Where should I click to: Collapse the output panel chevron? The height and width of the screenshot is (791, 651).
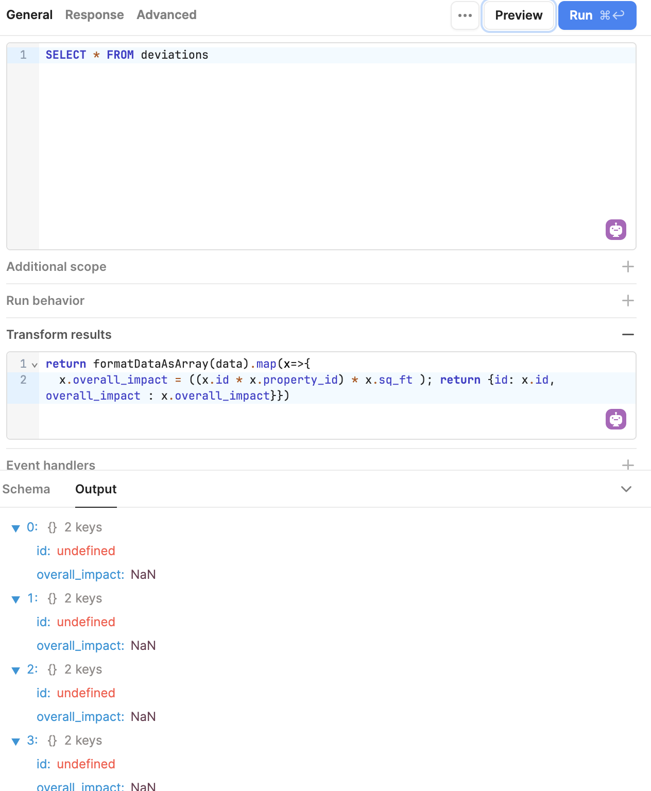[626, 489]
